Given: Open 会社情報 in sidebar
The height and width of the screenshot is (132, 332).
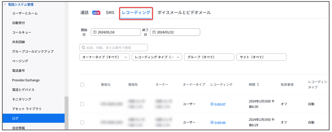Looking at the screenshot, I should (x=18, y=128).
